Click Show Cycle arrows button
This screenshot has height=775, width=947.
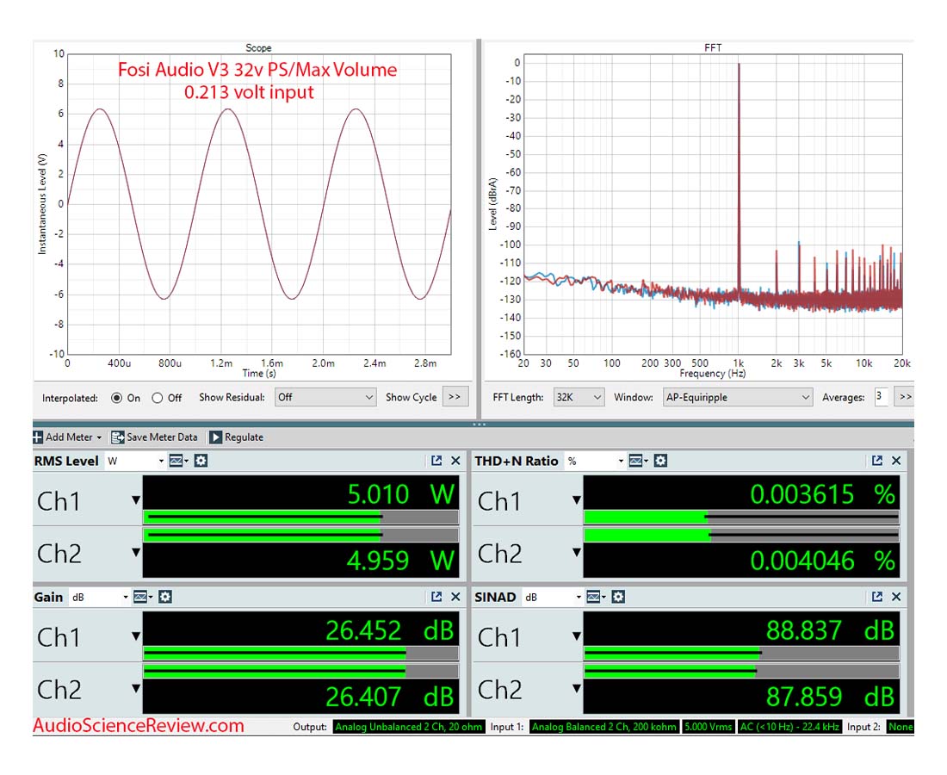(x=455, y=397)
